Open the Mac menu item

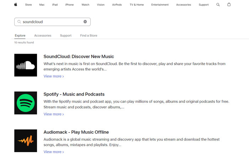point(42,5)
